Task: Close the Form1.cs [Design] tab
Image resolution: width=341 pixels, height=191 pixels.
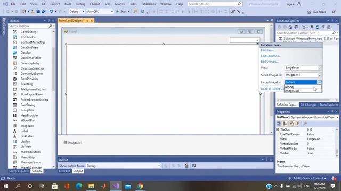Action: 92,21
